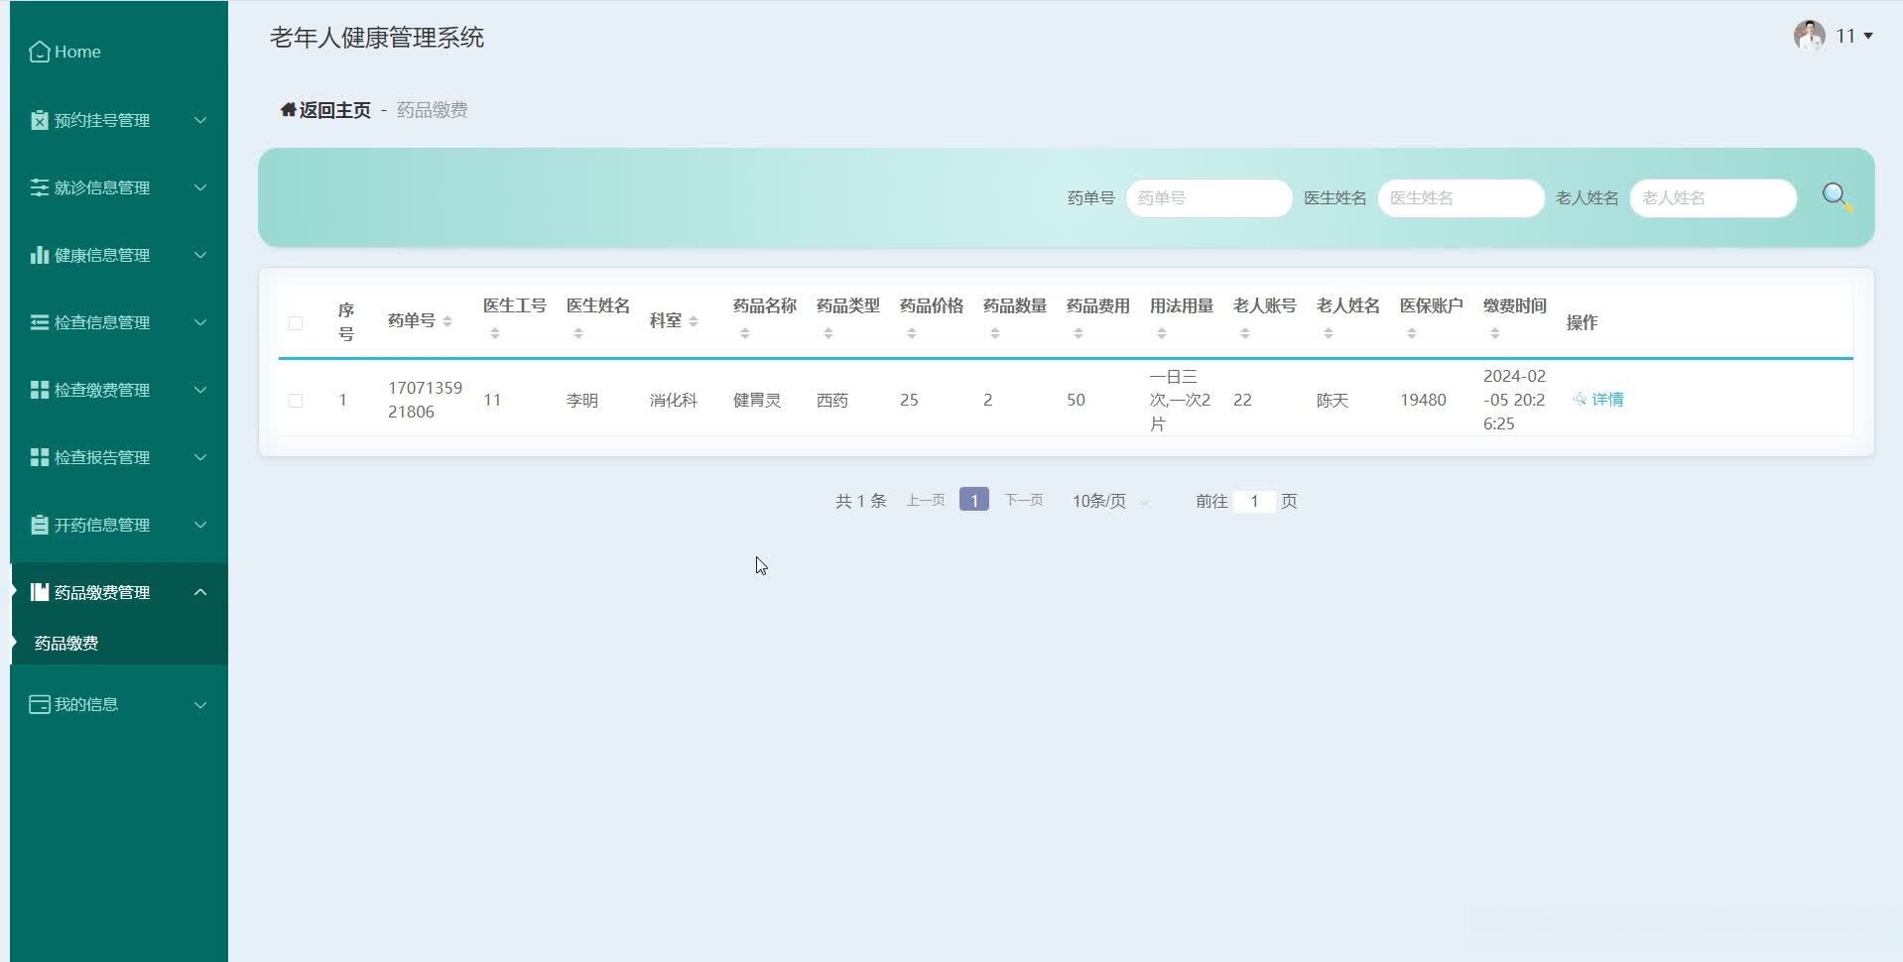This screenshot has width=1903, height=962.
Task: Click the 我的信息 card icon
Action: (x=39, y=704)
